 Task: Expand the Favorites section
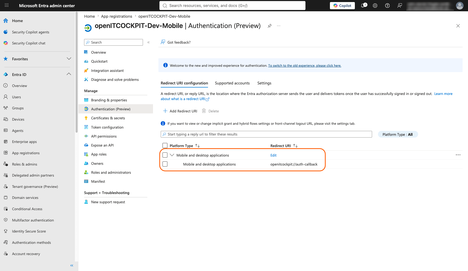pyautogui.click(x=69, y=59)
